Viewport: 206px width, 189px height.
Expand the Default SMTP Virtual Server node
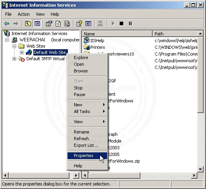coord(14,59)
